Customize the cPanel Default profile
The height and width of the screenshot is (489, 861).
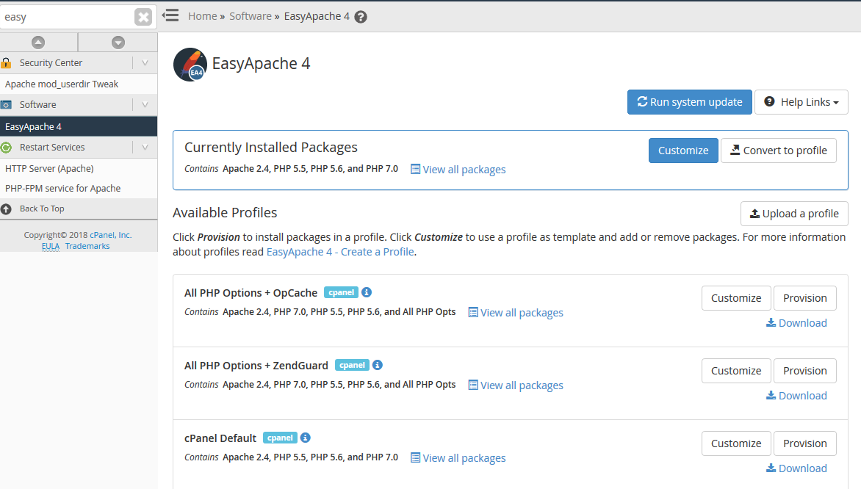pos(736,443)
